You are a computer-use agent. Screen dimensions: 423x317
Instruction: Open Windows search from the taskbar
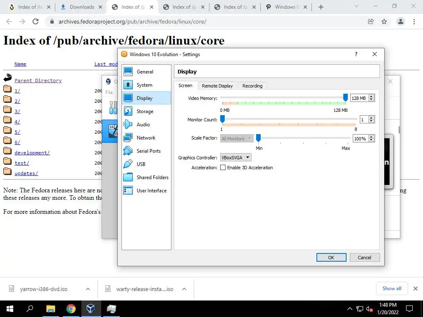(x=30, y=309)
